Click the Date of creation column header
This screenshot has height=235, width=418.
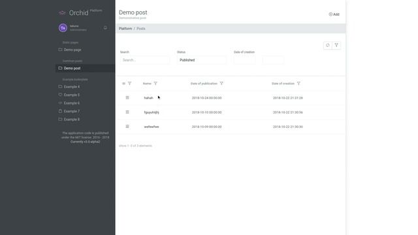click(283, 84)
